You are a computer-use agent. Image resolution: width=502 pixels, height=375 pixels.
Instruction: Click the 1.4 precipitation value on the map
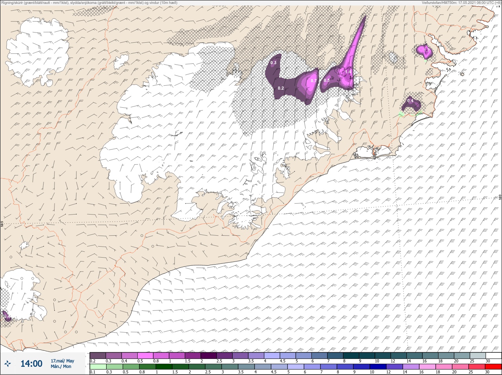347,72
